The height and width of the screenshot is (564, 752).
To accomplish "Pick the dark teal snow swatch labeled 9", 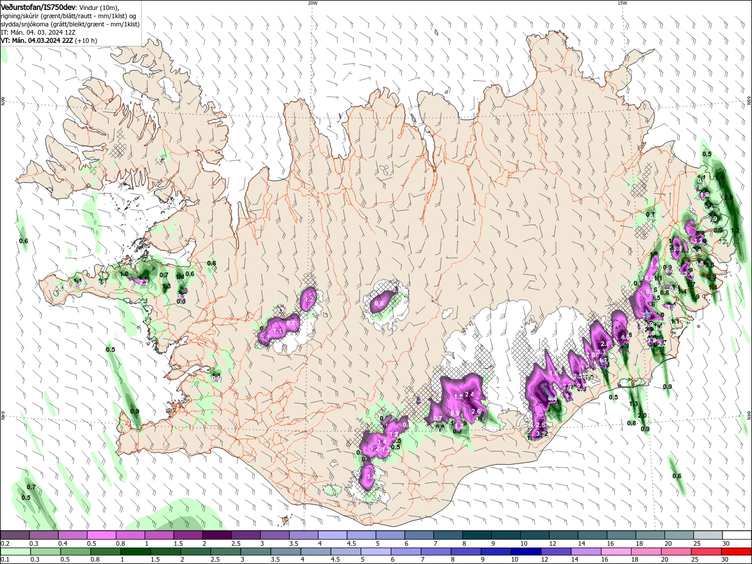I will (505, 535).
